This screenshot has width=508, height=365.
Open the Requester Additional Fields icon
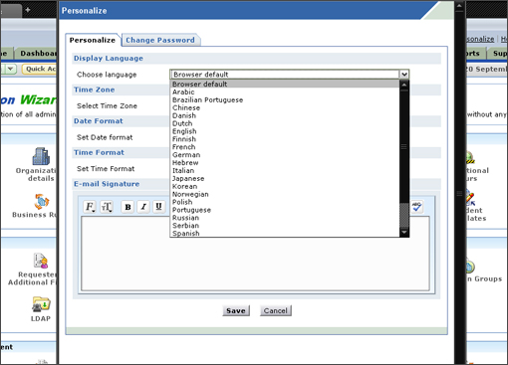point(41,261)
